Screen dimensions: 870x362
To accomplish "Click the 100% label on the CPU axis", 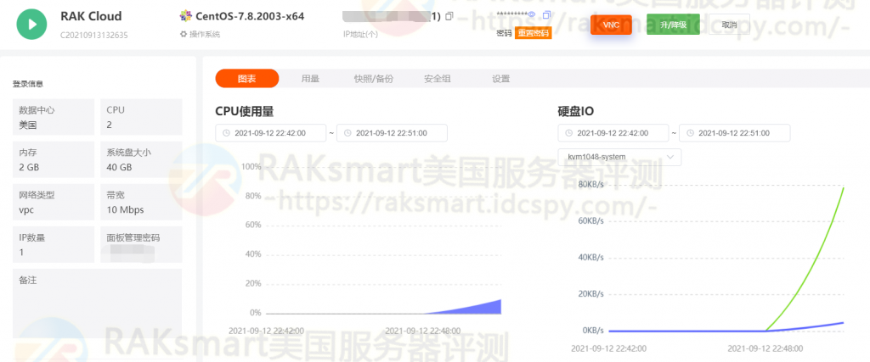I will [x=251, y=167].
